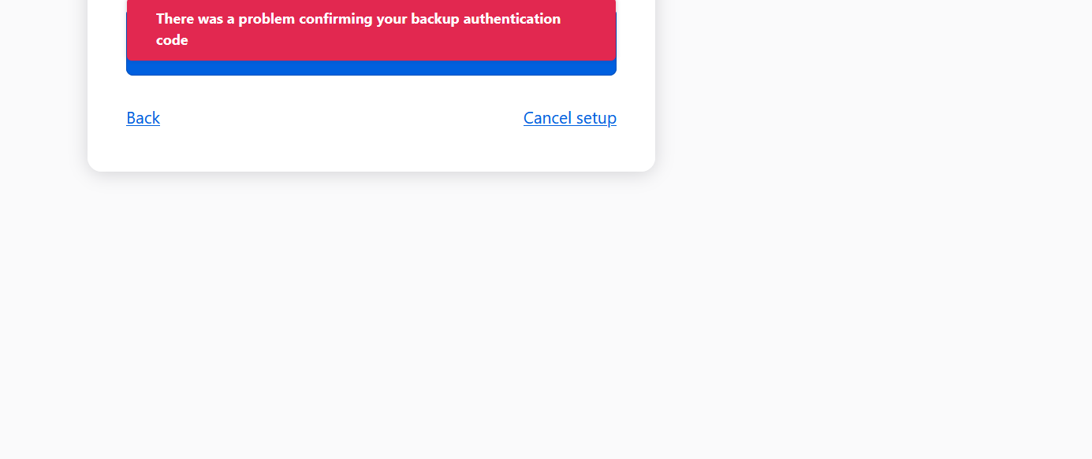Choose Cancel setup at the card's right

570,118
